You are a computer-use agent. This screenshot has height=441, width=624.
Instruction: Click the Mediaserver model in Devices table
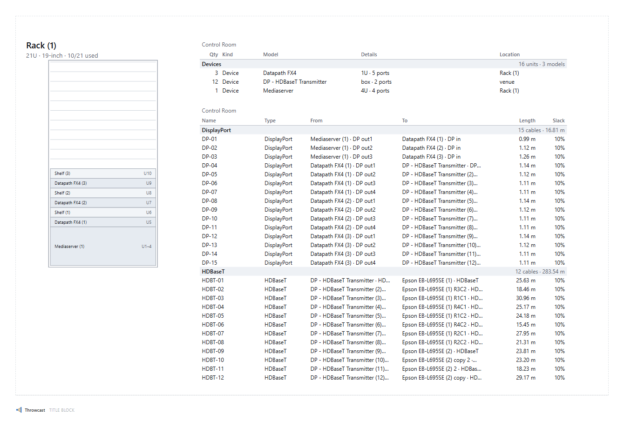point(278,91)
